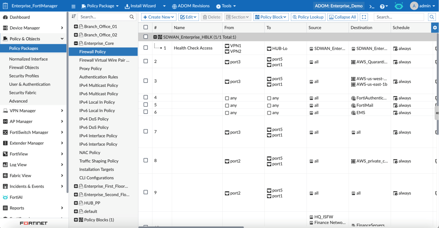Open the Policy Block dropdown

pyautogui.click(x=271, y=17)
